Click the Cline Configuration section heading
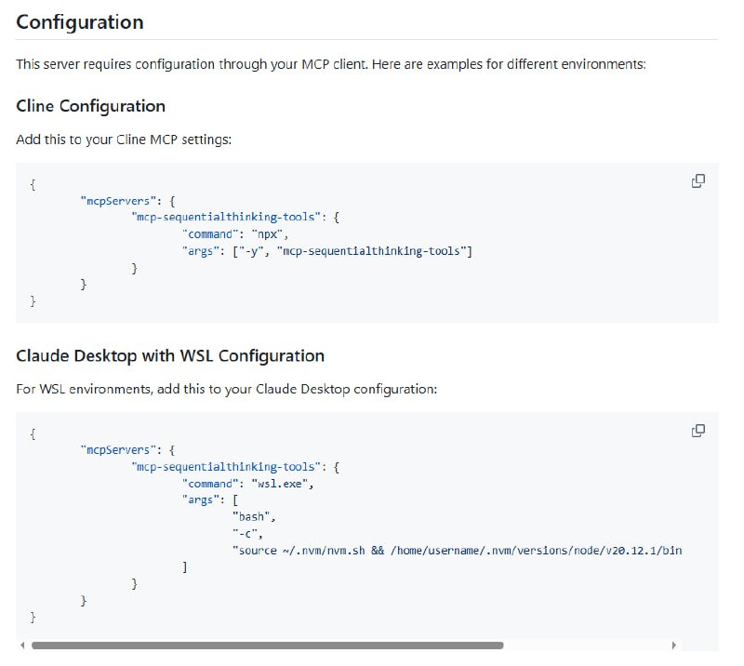Image resolution: width=744 pixels, height=666 pixels. [90, 106]
